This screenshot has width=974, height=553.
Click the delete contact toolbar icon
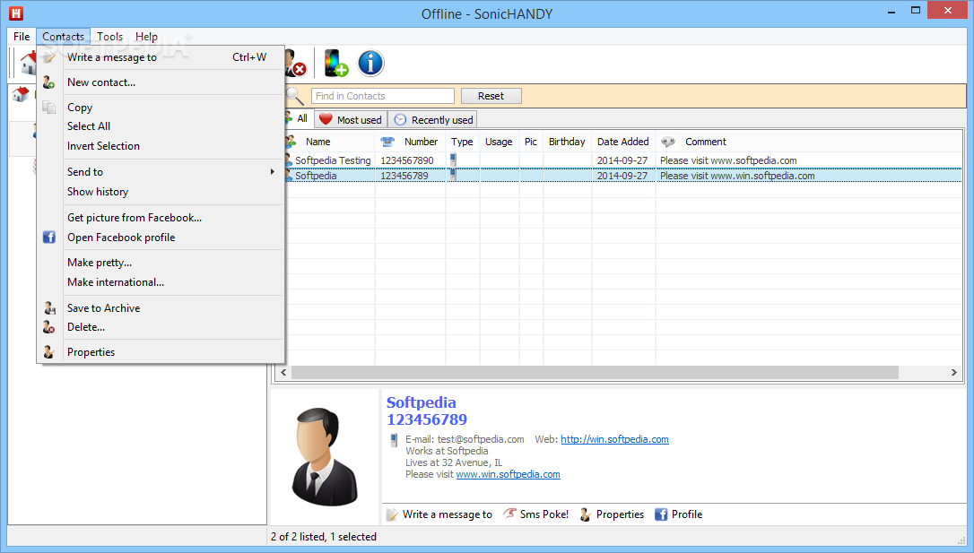click(x=296, y=63)
